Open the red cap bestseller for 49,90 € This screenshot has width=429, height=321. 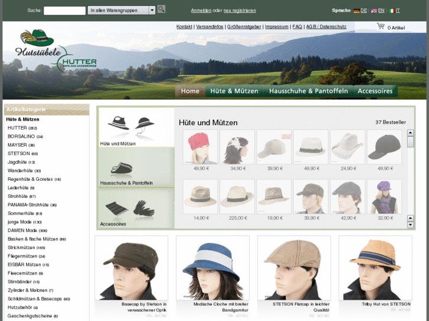(200, 147)
